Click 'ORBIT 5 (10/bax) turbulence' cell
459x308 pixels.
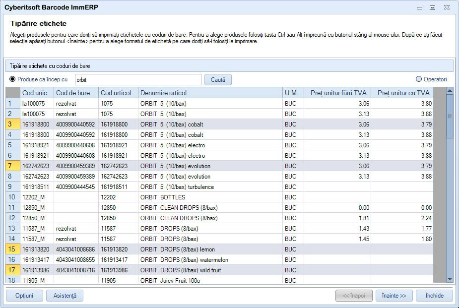click(x=210, y=186)
